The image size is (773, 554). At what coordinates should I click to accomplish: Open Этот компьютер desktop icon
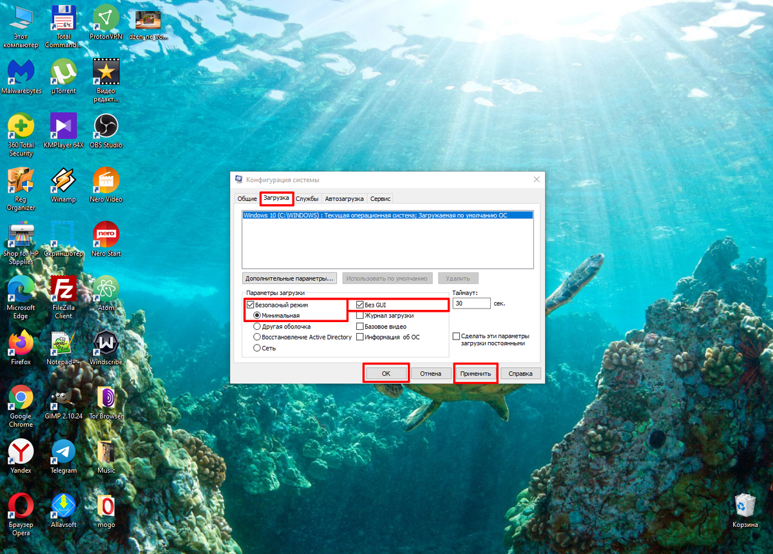21,27
